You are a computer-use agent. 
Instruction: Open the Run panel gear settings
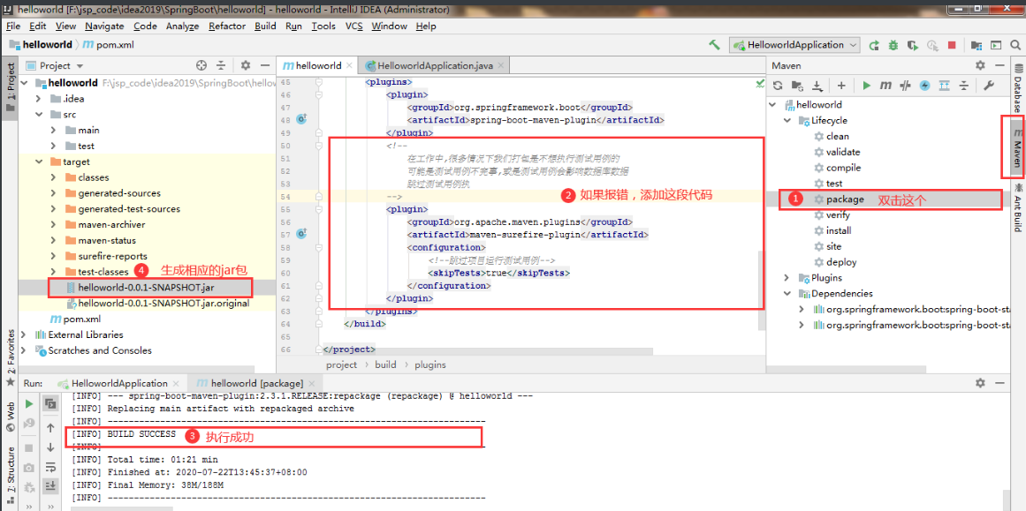tap(980, 383)
